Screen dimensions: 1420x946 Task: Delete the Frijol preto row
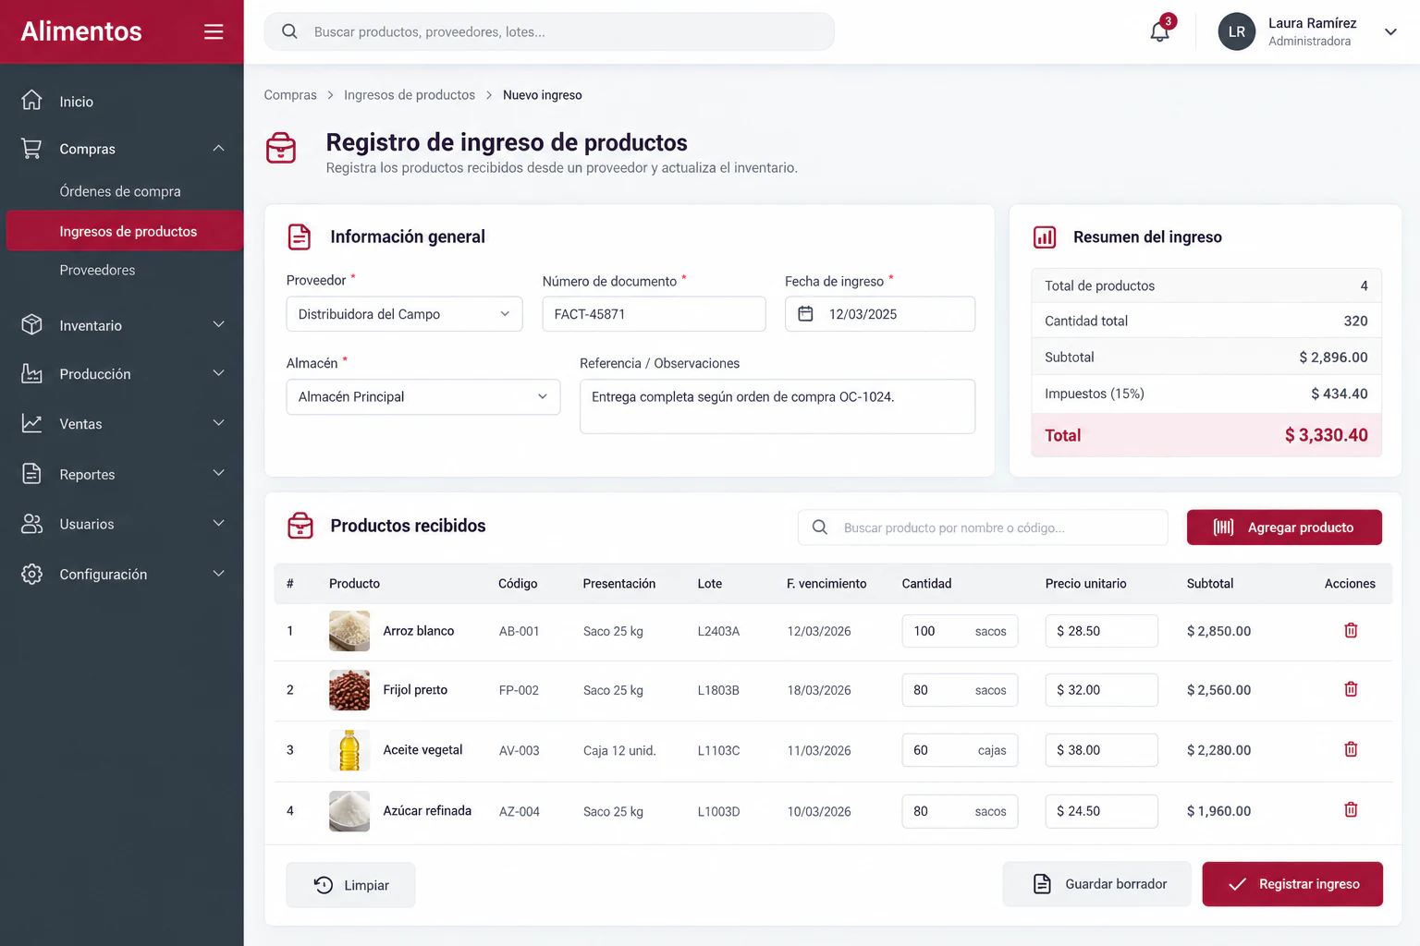[x=1351, y=689]
